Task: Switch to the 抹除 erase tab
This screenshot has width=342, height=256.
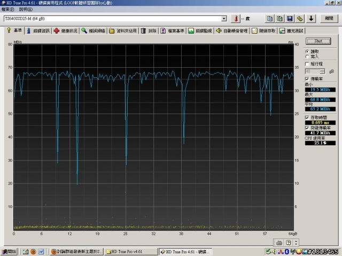Action: pyautogui.click(x=149, y=31)
